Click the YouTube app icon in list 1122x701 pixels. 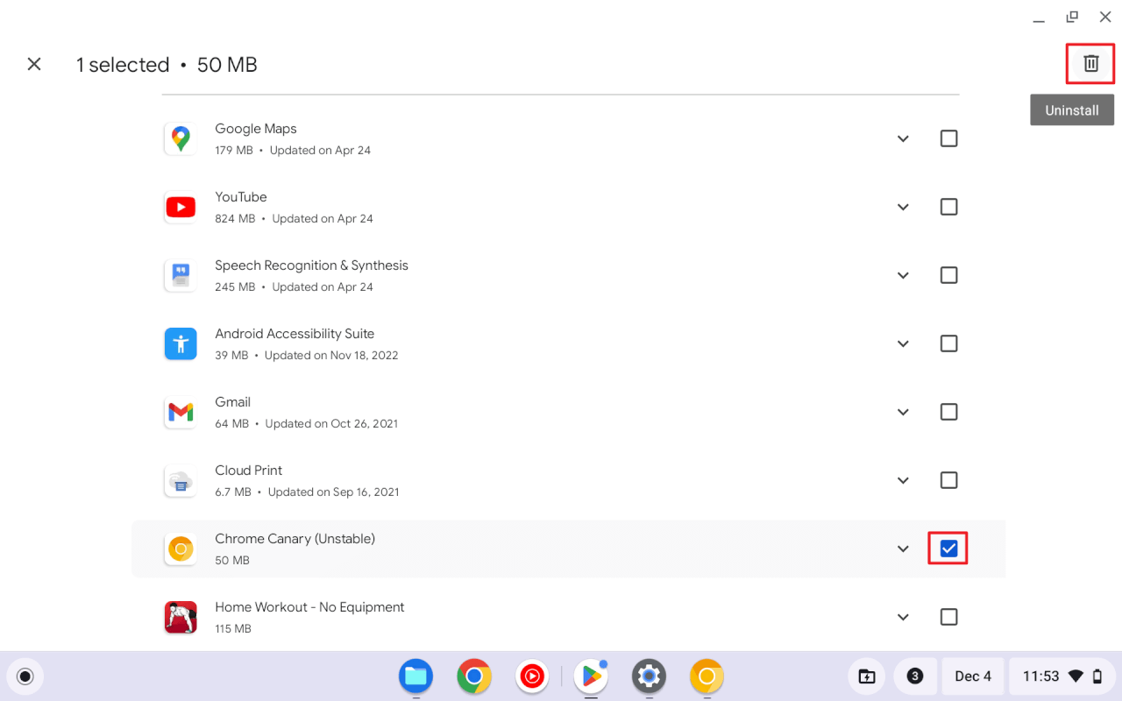[181, 207]
